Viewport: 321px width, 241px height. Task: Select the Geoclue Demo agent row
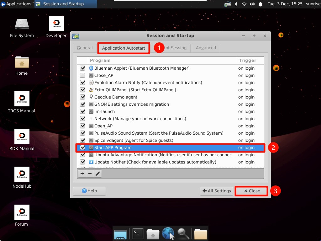(171, 97)
